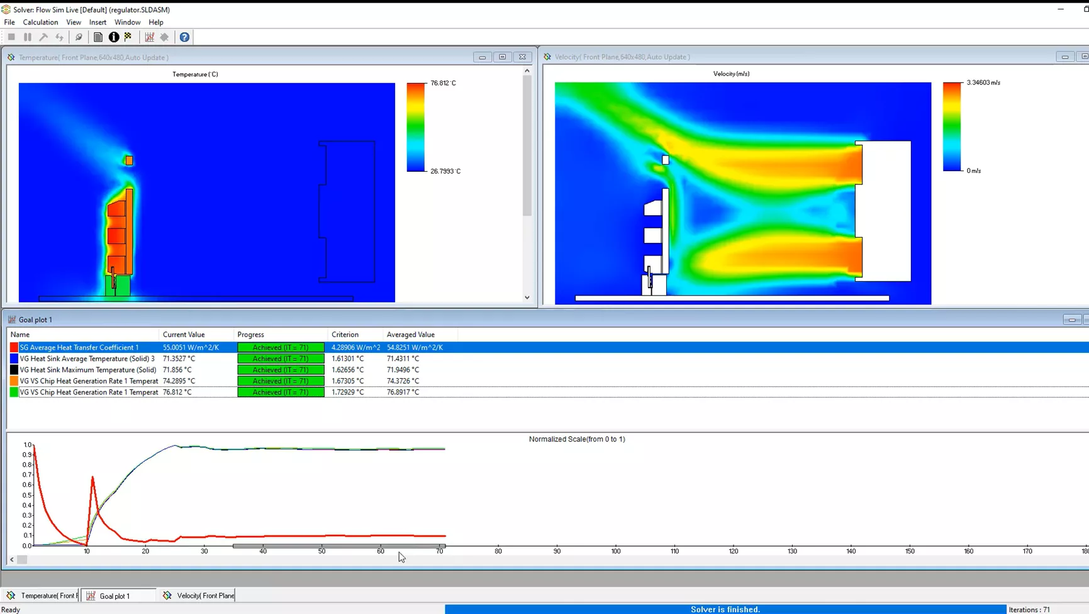1089x614 pixels.
Task: Collapse the goal plot history using left arrow
Action: click(11, 559)
